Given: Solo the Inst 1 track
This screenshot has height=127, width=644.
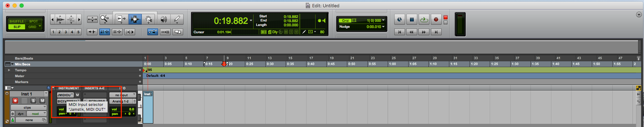Looking at the screenshot, I should point(33,101).
